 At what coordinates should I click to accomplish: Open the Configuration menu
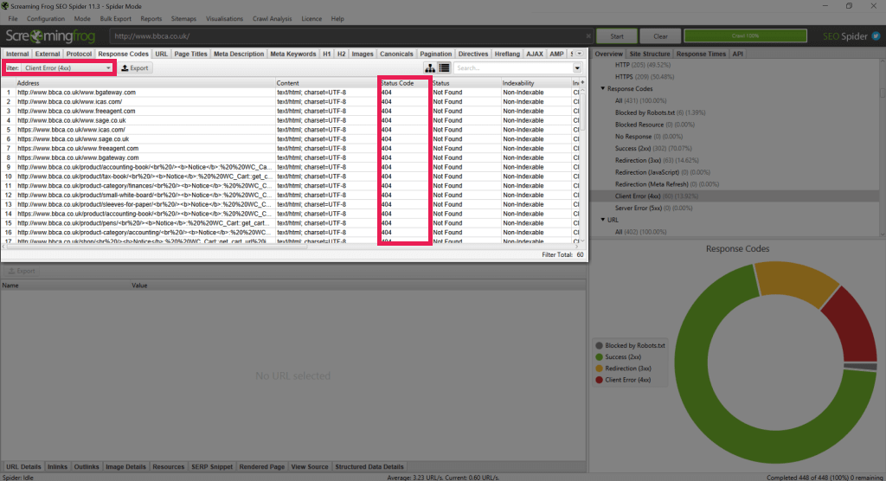click(46, 19)
